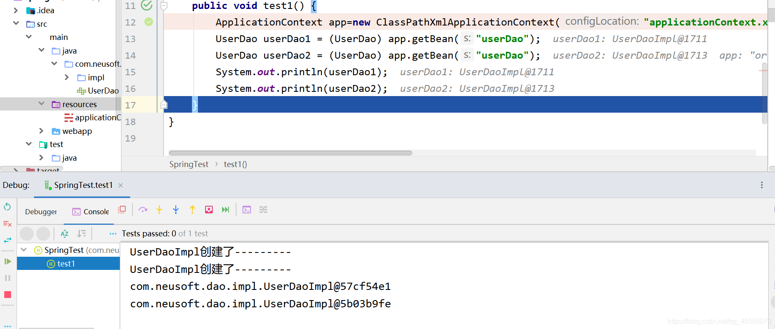
Task: Click the editor horizontal scrollbar thumb
Action: 290,153
